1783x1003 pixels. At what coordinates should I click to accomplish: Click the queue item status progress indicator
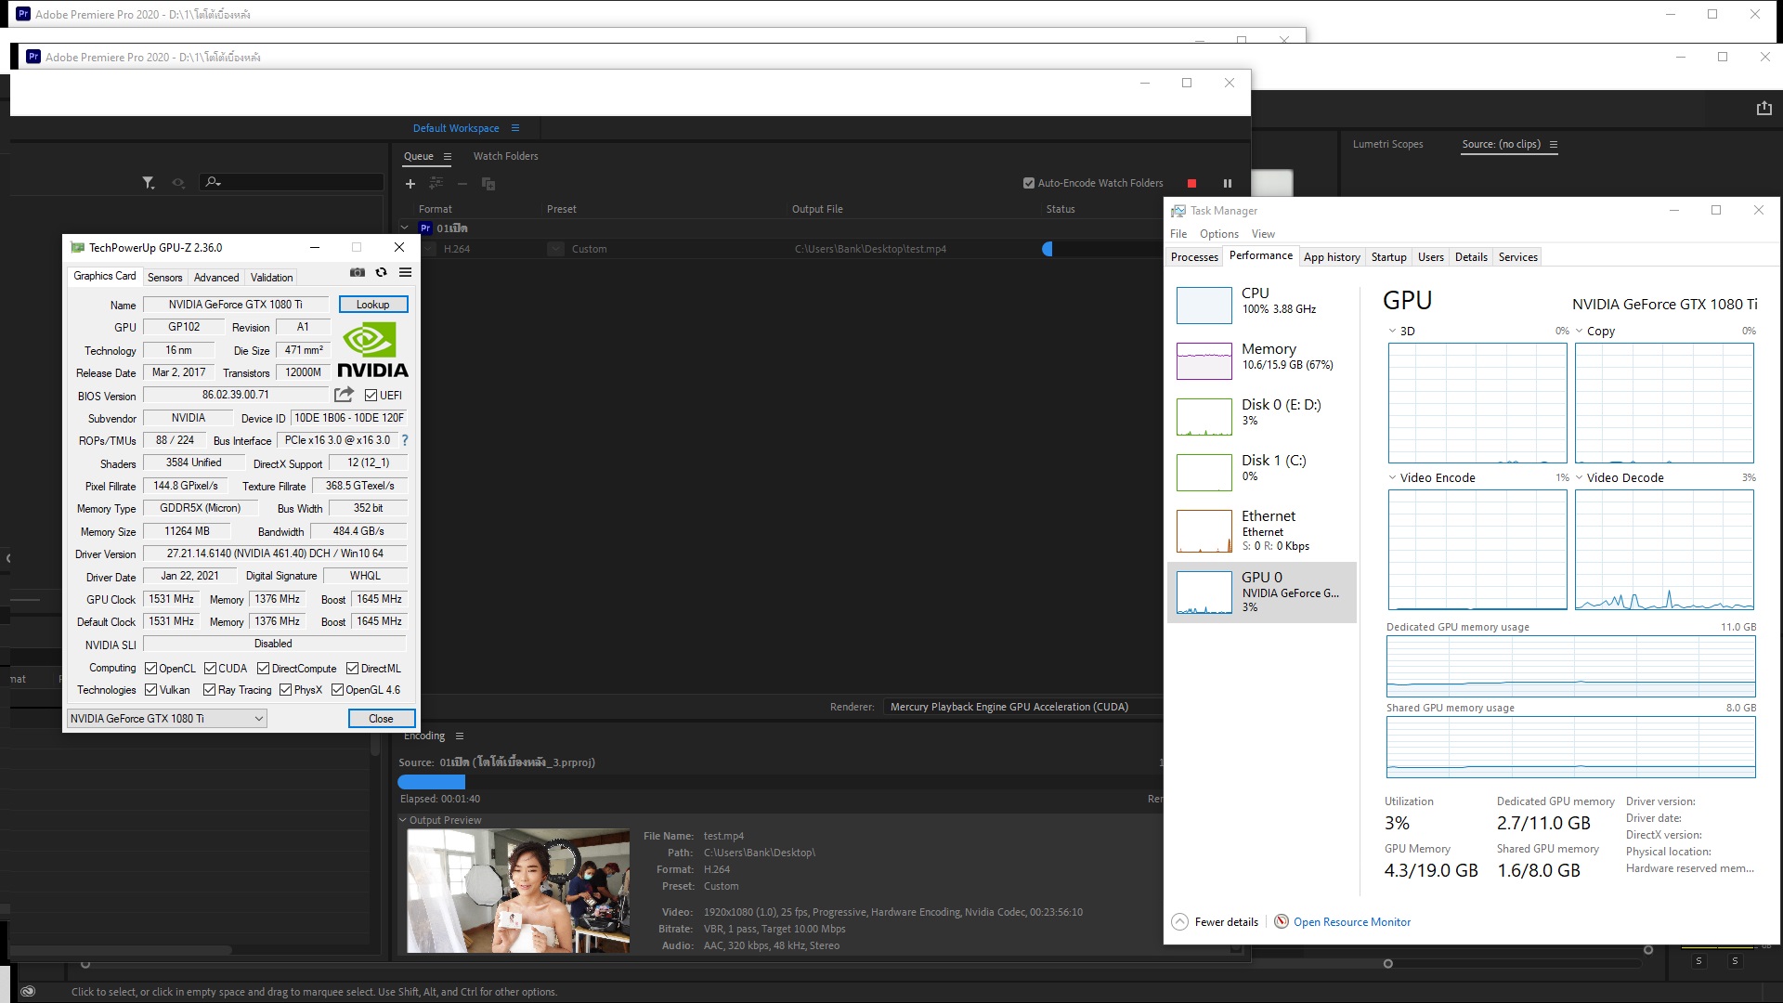pos(1048,249)
